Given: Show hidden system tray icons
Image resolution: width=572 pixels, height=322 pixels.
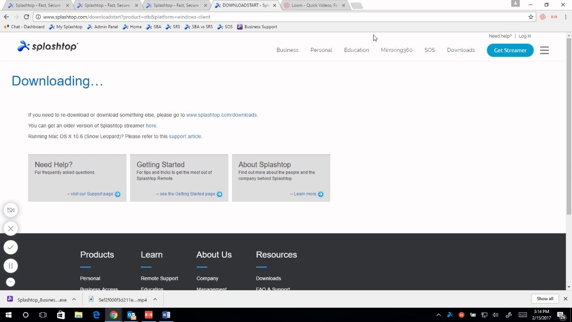Looking at the screenshot, I should click(438, 315).
